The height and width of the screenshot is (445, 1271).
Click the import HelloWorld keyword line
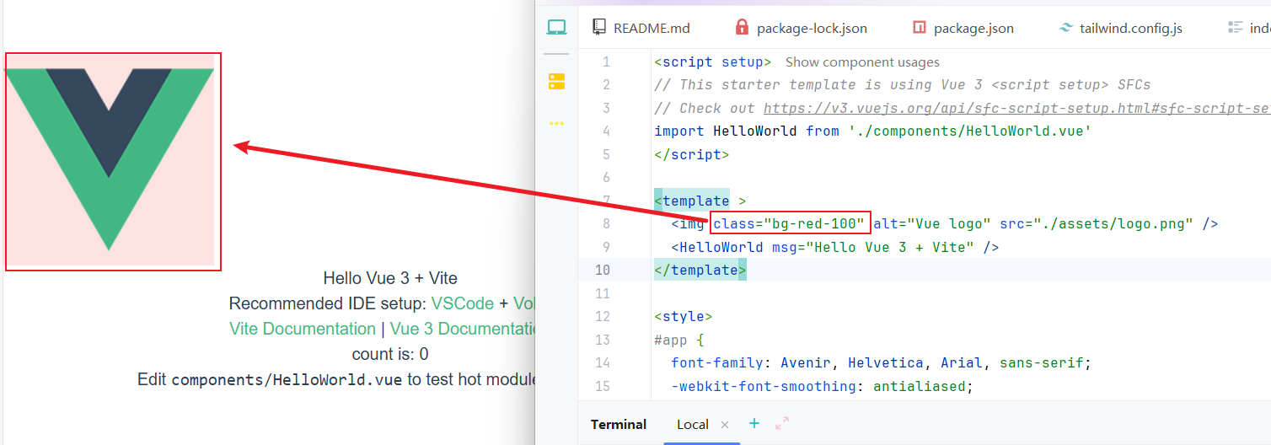click(872, 131)
